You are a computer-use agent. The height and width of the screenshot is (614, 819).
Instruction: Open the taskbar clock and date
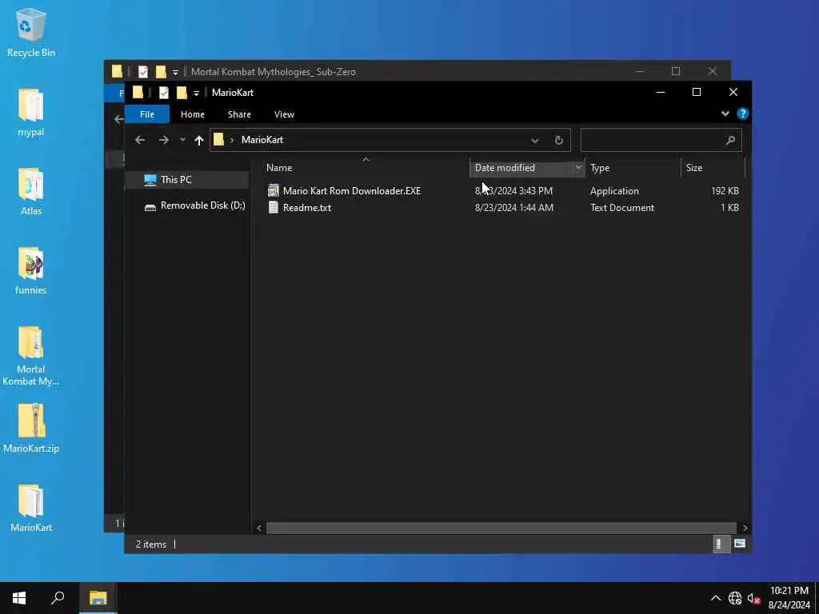point(789,598)
